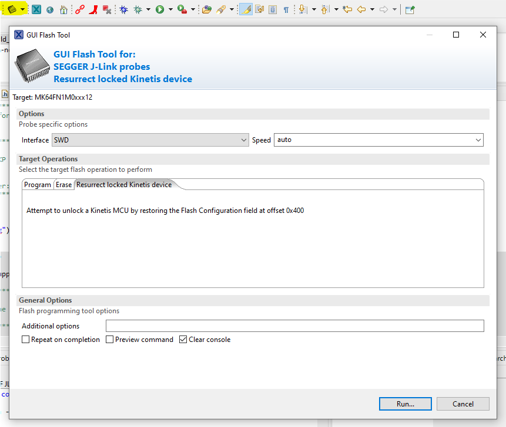This screenshot has width=506, height=427.
Task: Open dropdown beside the pen icon
Action: [x=232, y=9]
